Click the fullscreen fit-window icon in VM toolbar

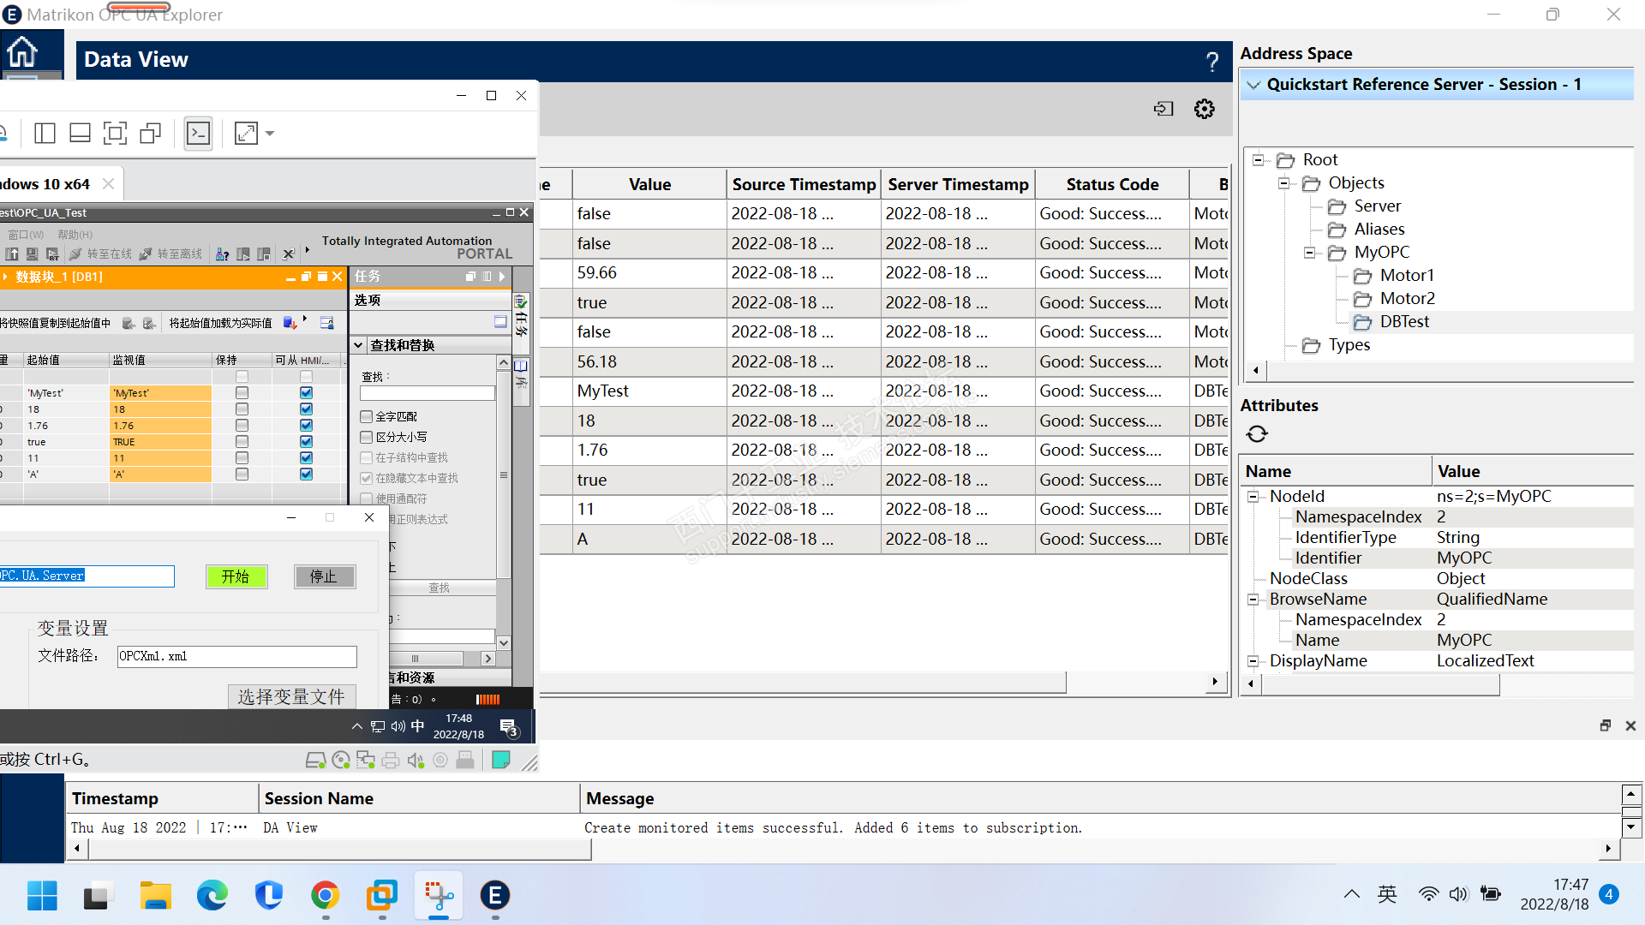tap(115, 134)
